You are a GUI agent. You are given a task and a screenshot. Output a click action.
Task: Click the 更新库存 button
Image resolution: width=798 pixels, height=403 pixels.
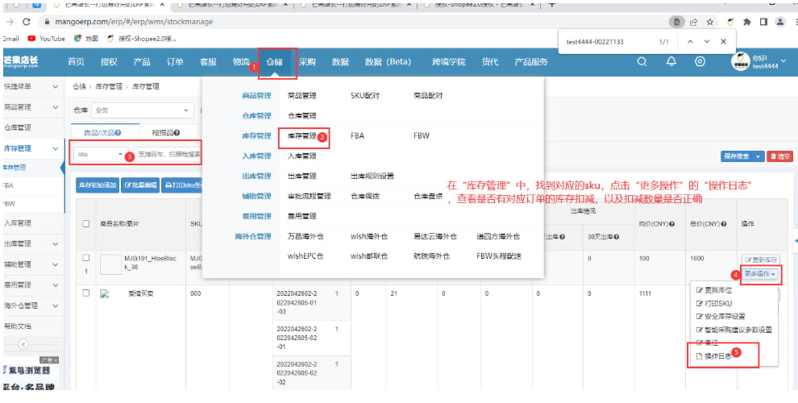pos(760,260)
